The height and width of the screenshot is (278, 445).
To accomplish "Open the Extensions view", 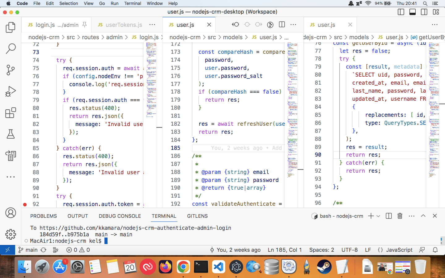I will pos(11,113).
